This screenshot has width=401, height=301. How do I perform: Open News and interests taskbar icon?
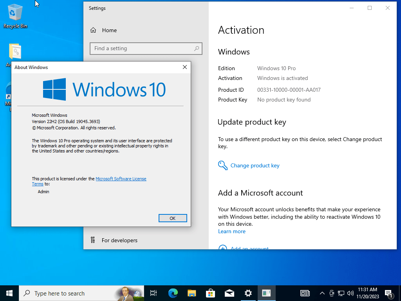point(305,293)
